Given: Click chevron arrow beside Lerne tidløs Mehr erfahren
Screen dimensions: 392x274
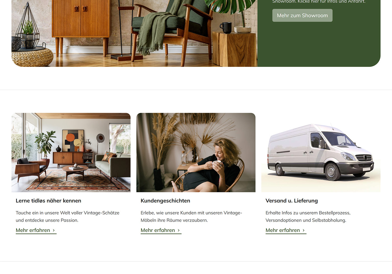Looking at the screenshot, I should point(54,230).
